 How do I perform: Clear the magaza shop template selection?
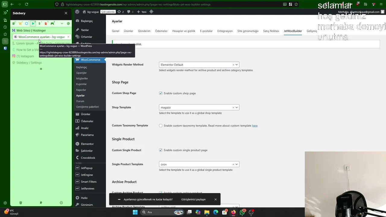pos(233,108)
